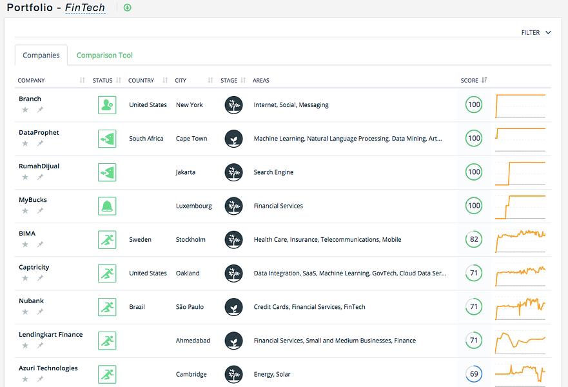Viewport: 568px width, 387px height.
Task: Click the status icon for Branch
Action: (107, 105)
